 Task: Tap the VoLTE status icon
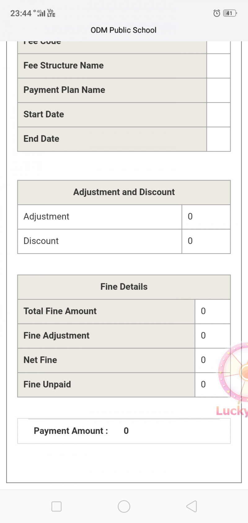pos(51,13)
